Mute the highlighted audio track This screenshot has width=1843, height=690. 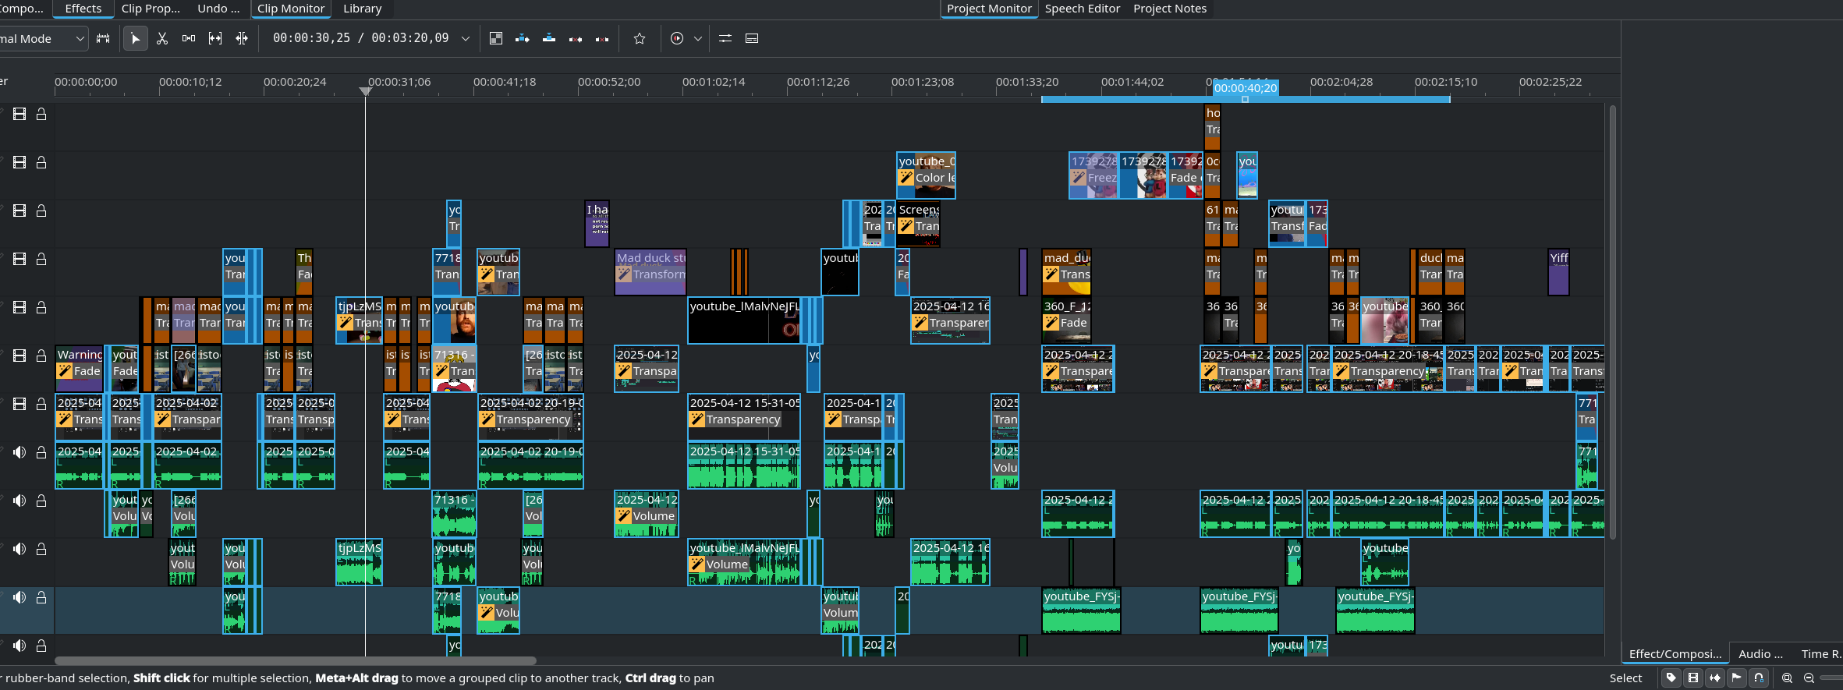tap(19, 597)
